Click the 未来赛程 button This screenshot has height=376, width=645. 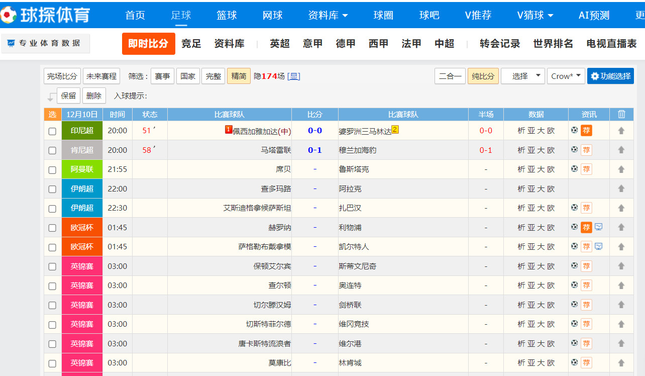coord(101,76)
